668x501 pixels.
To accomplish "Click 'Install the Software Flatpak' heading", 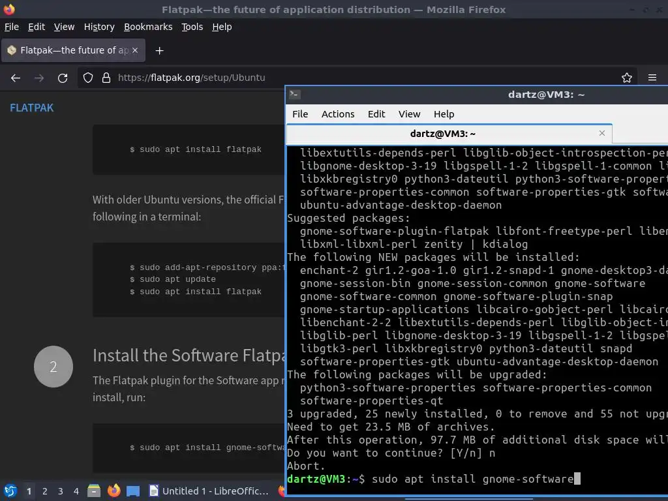I will coord(189,356).
